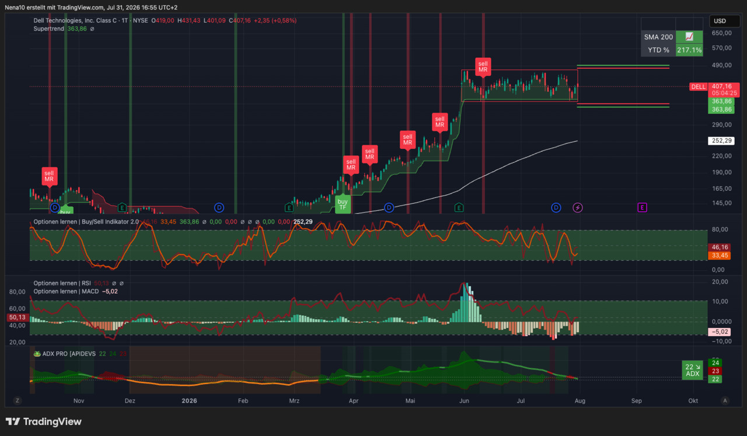This screenshot has width=747, height=436.
Task: Click the −5,02 MACD value label
Action: pos(720,332)
